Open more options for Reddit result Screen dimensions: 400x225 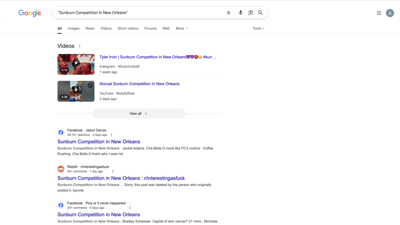click(x=113, y=171)
